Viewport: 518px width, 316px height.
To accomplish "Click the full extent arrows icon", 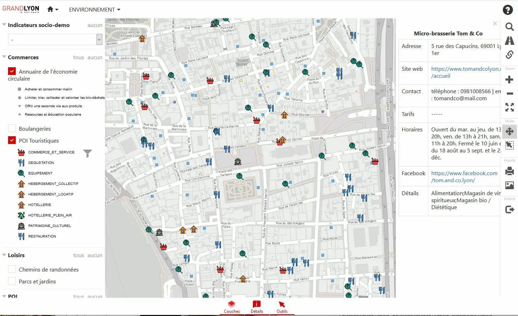I will [x=509, y=107].
